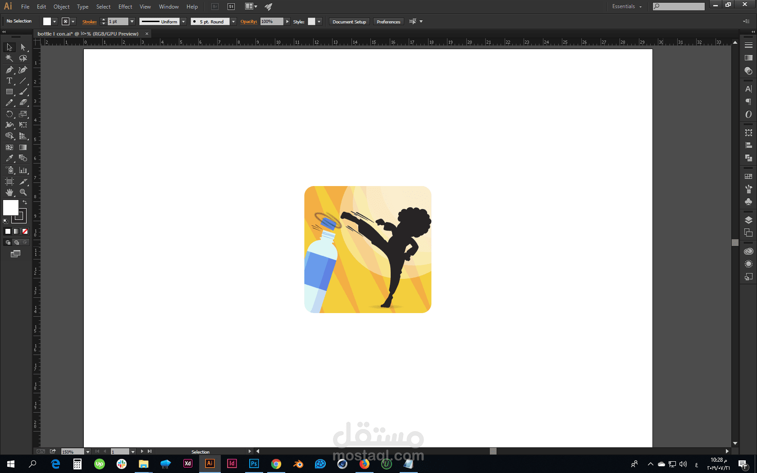Choose the Scale tool

[x=23, y=114]
